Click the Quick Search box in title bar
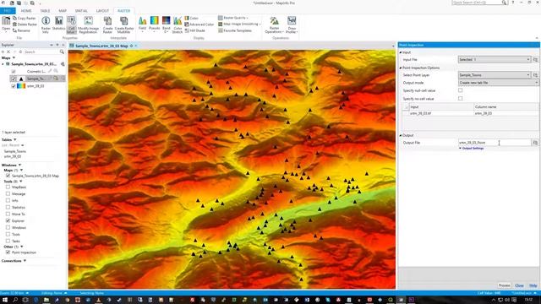 click(x=480, y=3)
